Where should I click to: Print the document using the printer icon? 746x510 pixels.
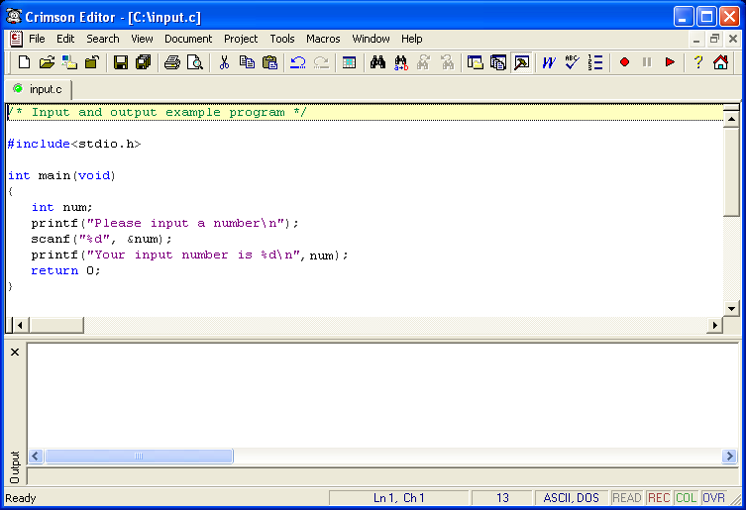tap(172, 62)
